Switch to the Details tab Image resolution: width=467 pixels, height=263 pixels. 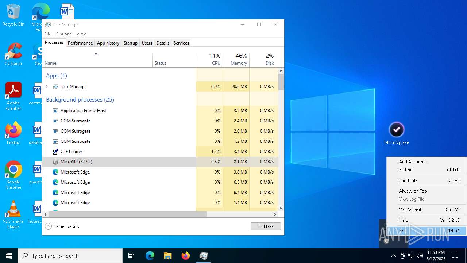coord(163,43)
